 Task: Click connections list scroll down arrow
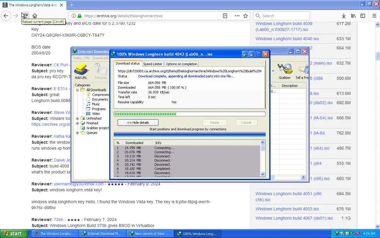pos(262,174)
